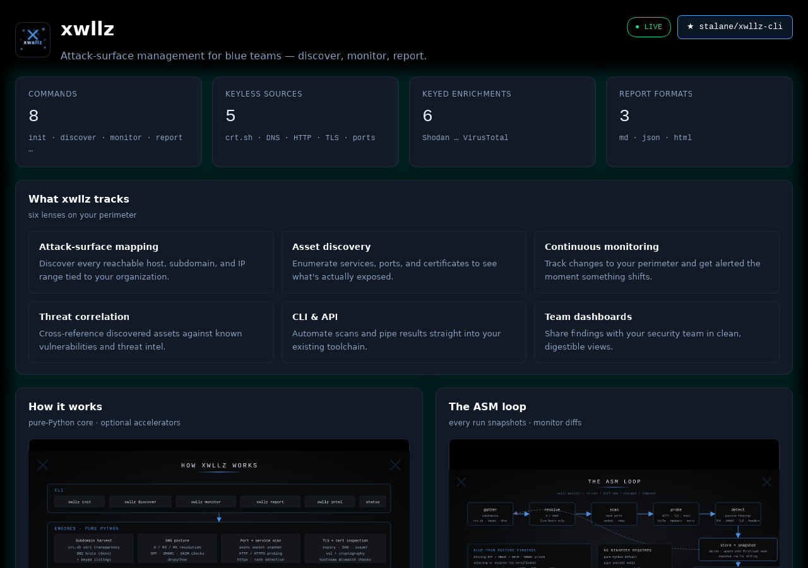Click the 'xwllz init' box in diagram
Image resolution: width=808 pixels, height=568 pixels.
click(x=80, y=502)
